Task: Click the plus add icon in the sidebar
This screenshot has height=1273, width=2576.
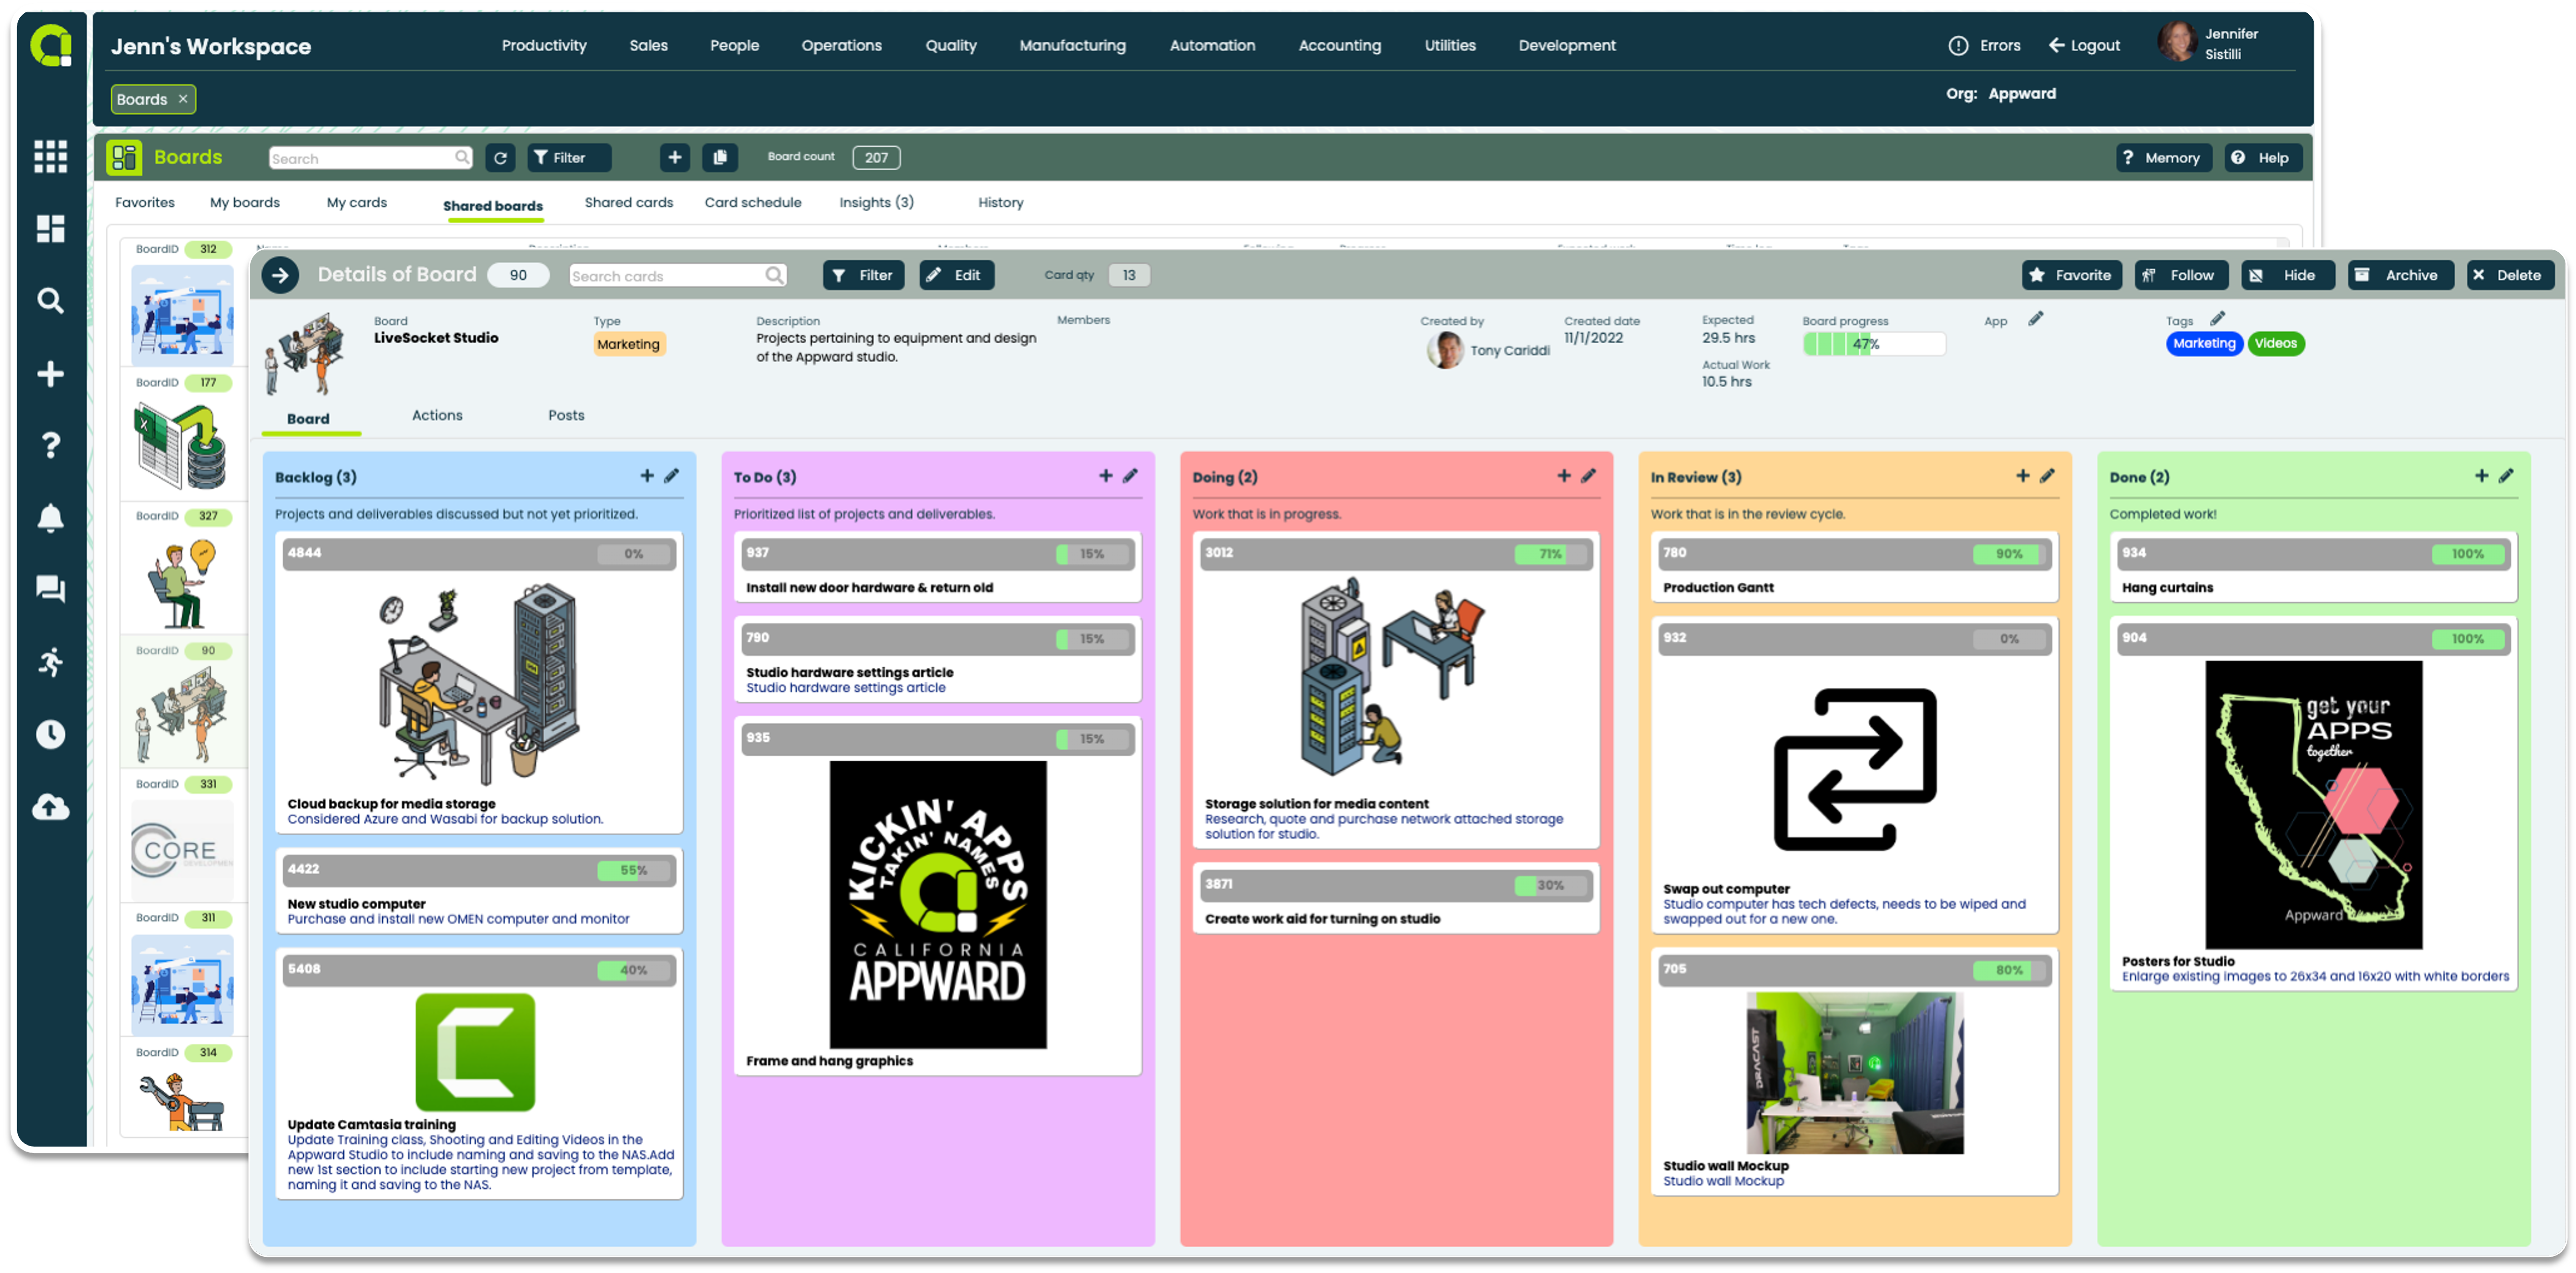Action: coord(50,374)
